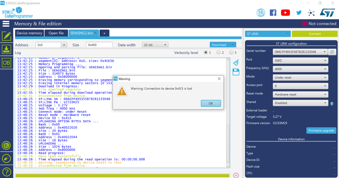Click the full chip erase icon

6,159
